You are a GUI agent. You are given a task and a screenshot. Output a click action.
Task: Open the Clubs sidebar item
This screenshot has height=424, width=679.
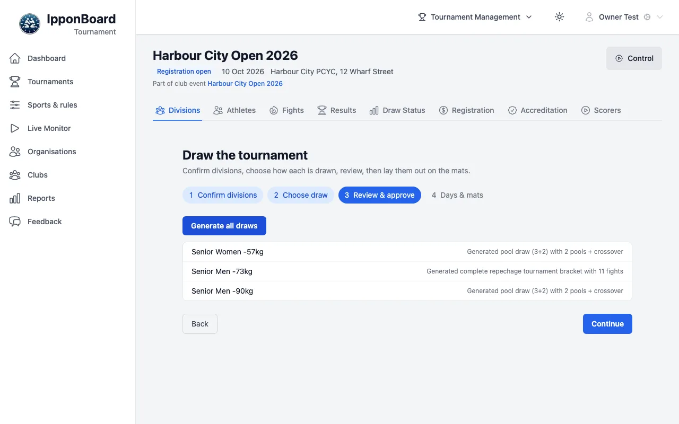click(x=68, y=175)
